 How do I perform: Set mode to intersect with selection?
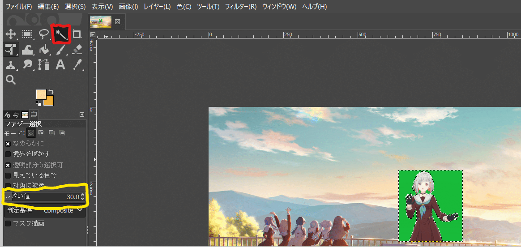coord(62,133)
